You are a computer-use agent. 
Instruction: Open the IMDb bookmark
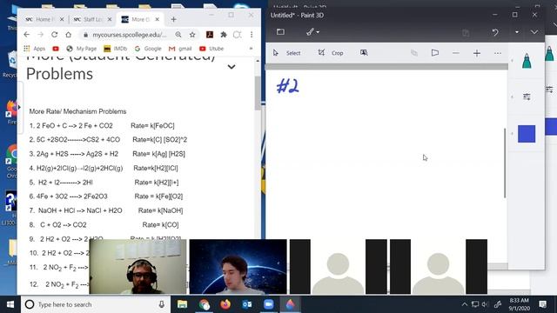pyautogui.click(x=115, y=49)
